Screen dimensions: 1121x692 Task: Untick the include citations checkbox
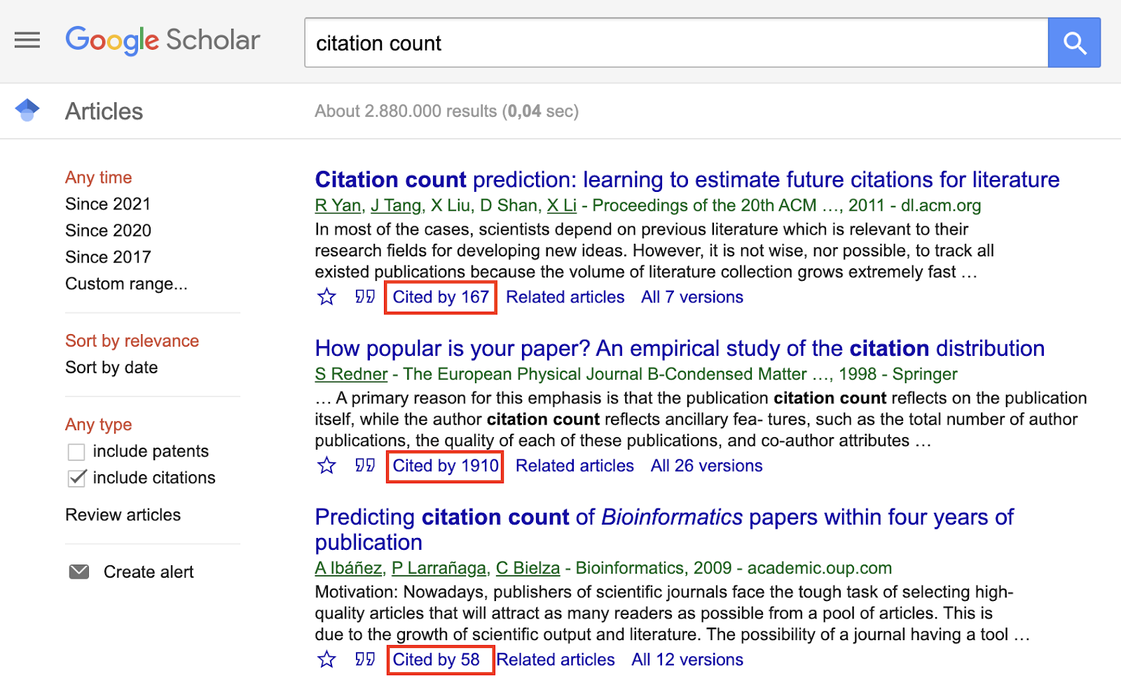(x=76, y=478)
